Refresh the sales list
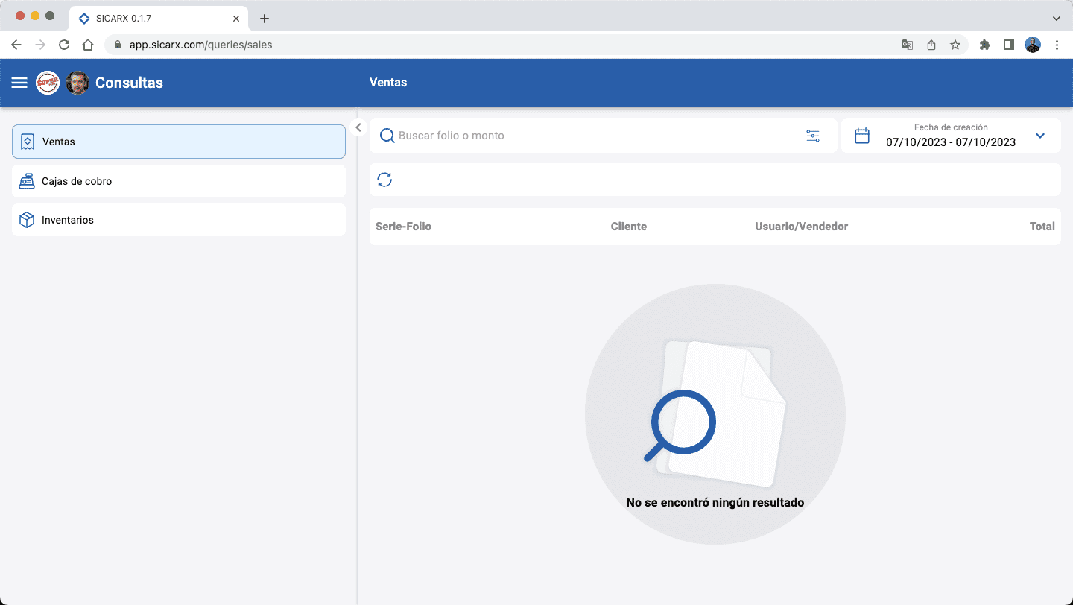 (x=384, y=180)
